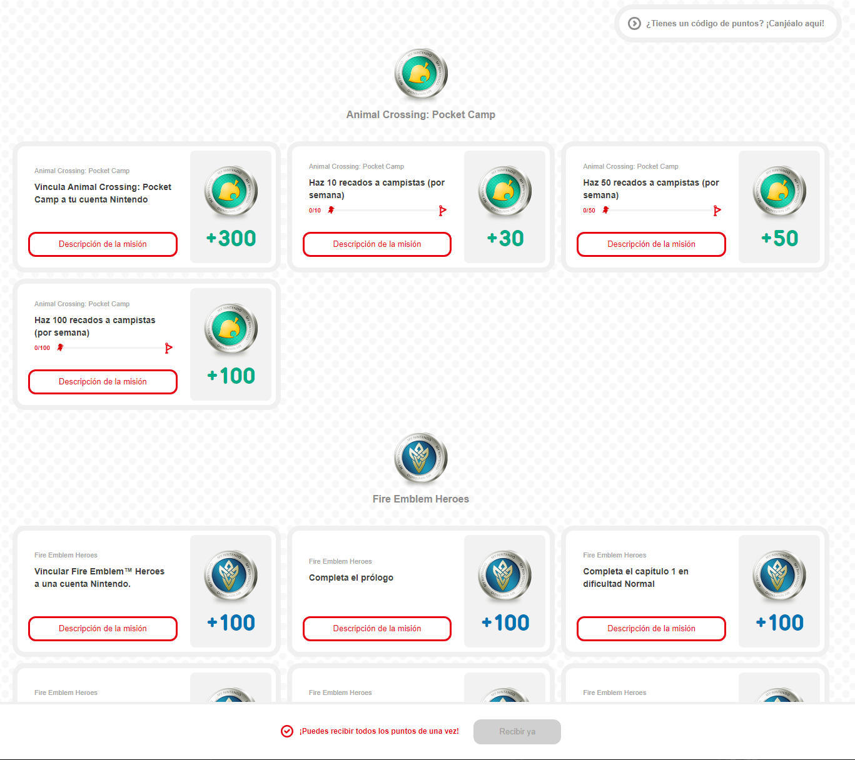Click the leaf medal above +50 points
855x760 pixels.
(x=779, y=191)
